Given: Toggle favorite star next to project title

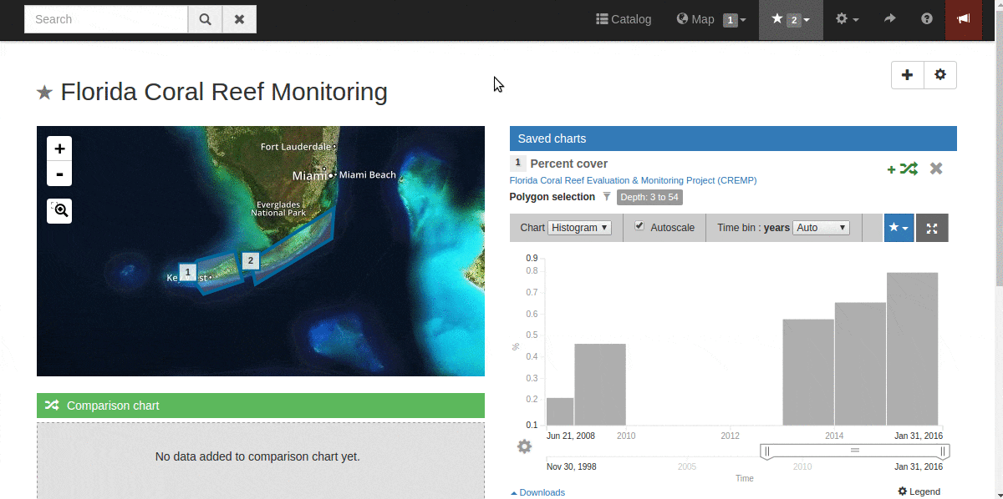Looking at the screenshot, I should click(44, 93).
